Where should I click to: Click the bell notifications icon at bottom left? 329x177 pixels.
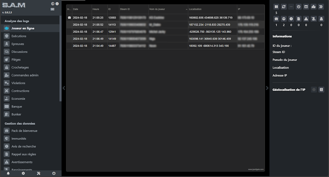[x=8, y=173]
